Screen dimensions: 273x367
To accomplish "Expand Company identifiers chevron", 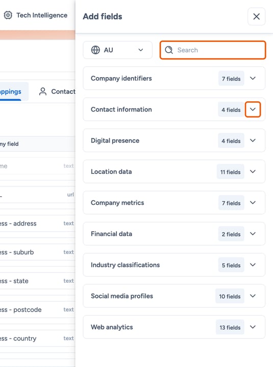I will point(253,78).
